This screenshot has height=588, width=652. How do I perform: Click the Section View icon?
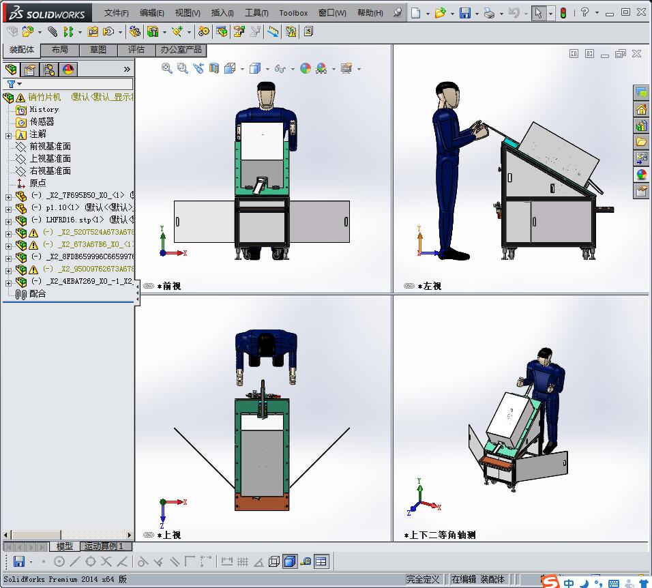(214, 68)
